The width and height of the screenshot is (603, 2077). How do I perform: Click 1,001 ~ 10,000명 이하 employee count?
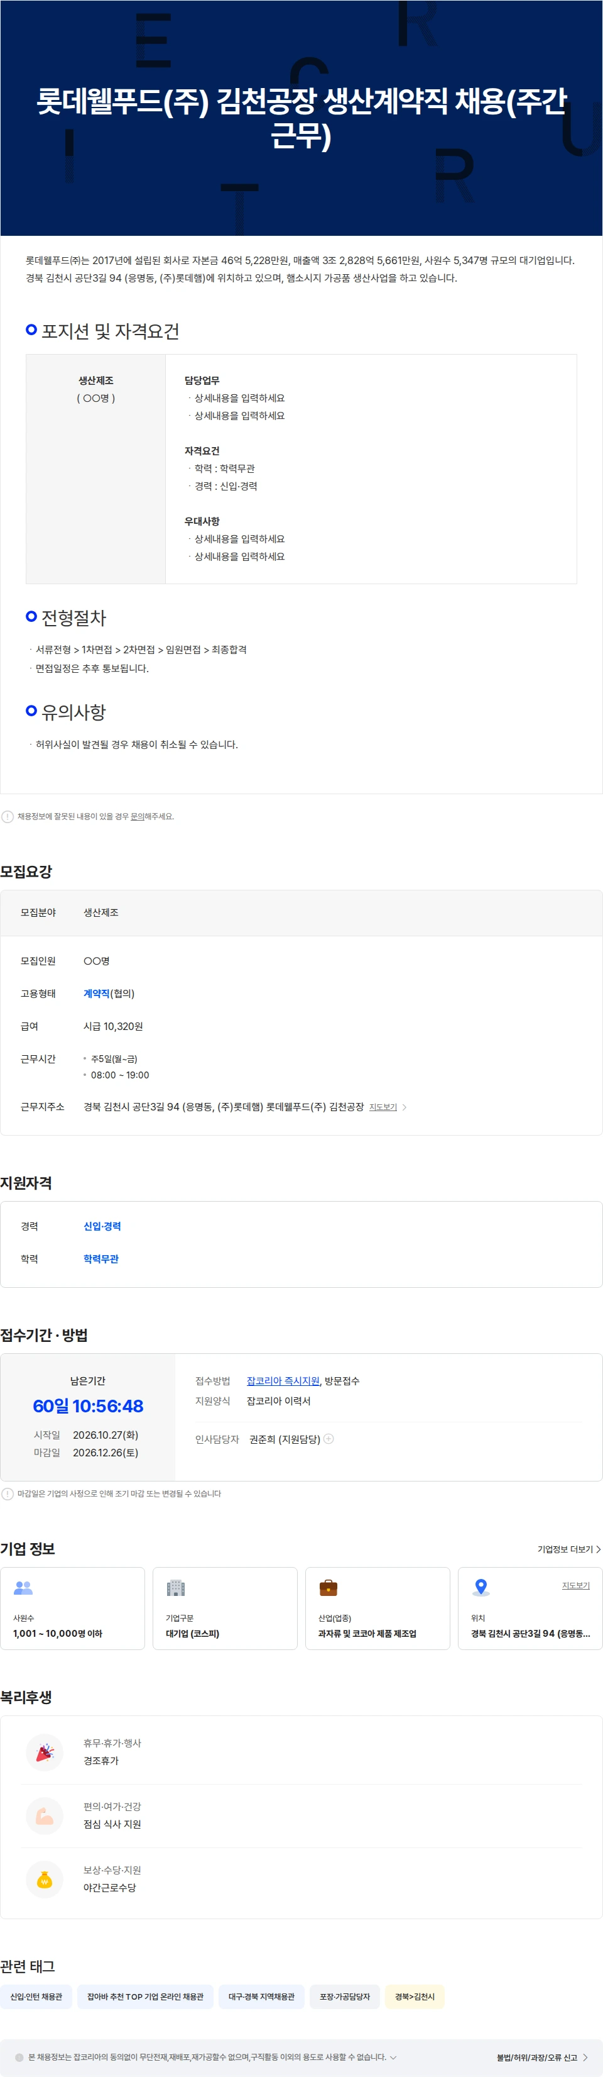[x=58, y=1634]
